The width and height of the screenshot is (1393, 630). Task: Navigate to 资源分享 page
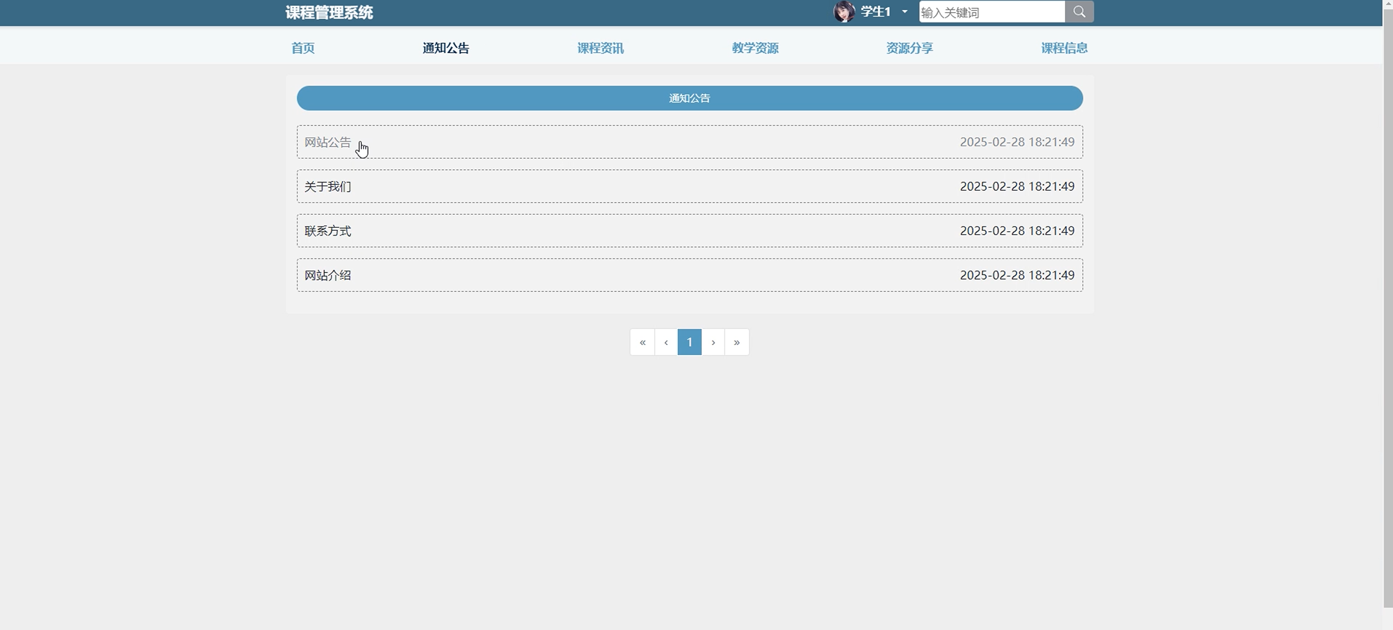point(909,48)
